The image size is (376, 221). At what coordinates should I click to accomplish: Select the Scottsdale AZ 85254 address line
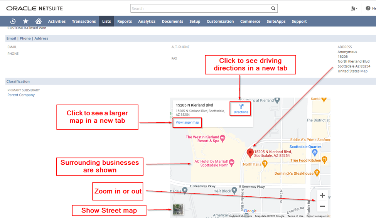(x=354, y=66)
